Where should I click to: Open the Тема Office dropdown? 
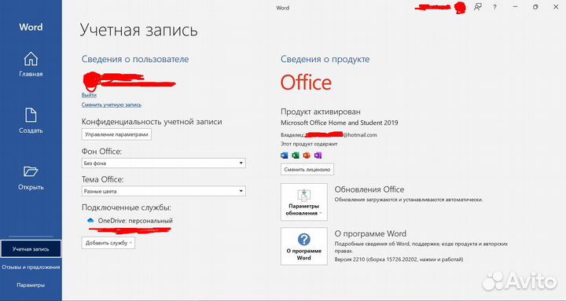tap(164, 191)
